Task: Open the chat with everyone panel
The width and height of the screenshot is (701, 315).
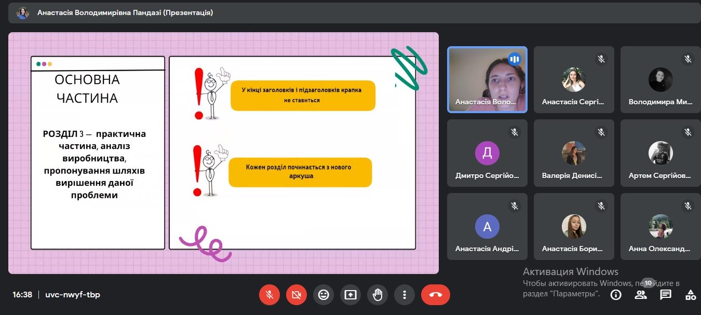Action: [666, 295]
